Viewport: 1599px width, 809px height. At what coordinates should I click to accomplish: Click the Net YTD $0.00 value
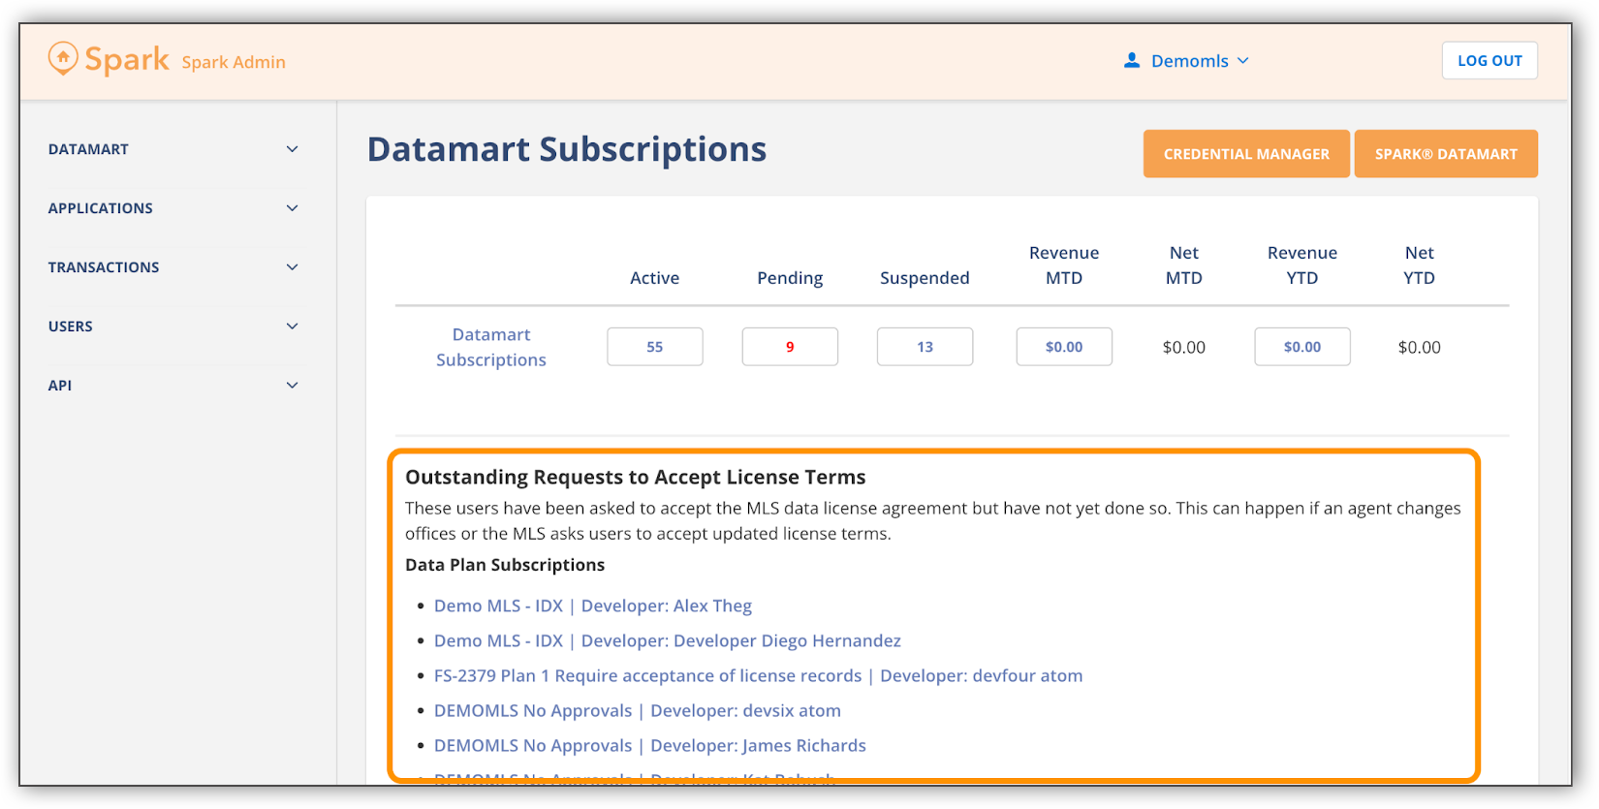click(x=1420, y=347)
